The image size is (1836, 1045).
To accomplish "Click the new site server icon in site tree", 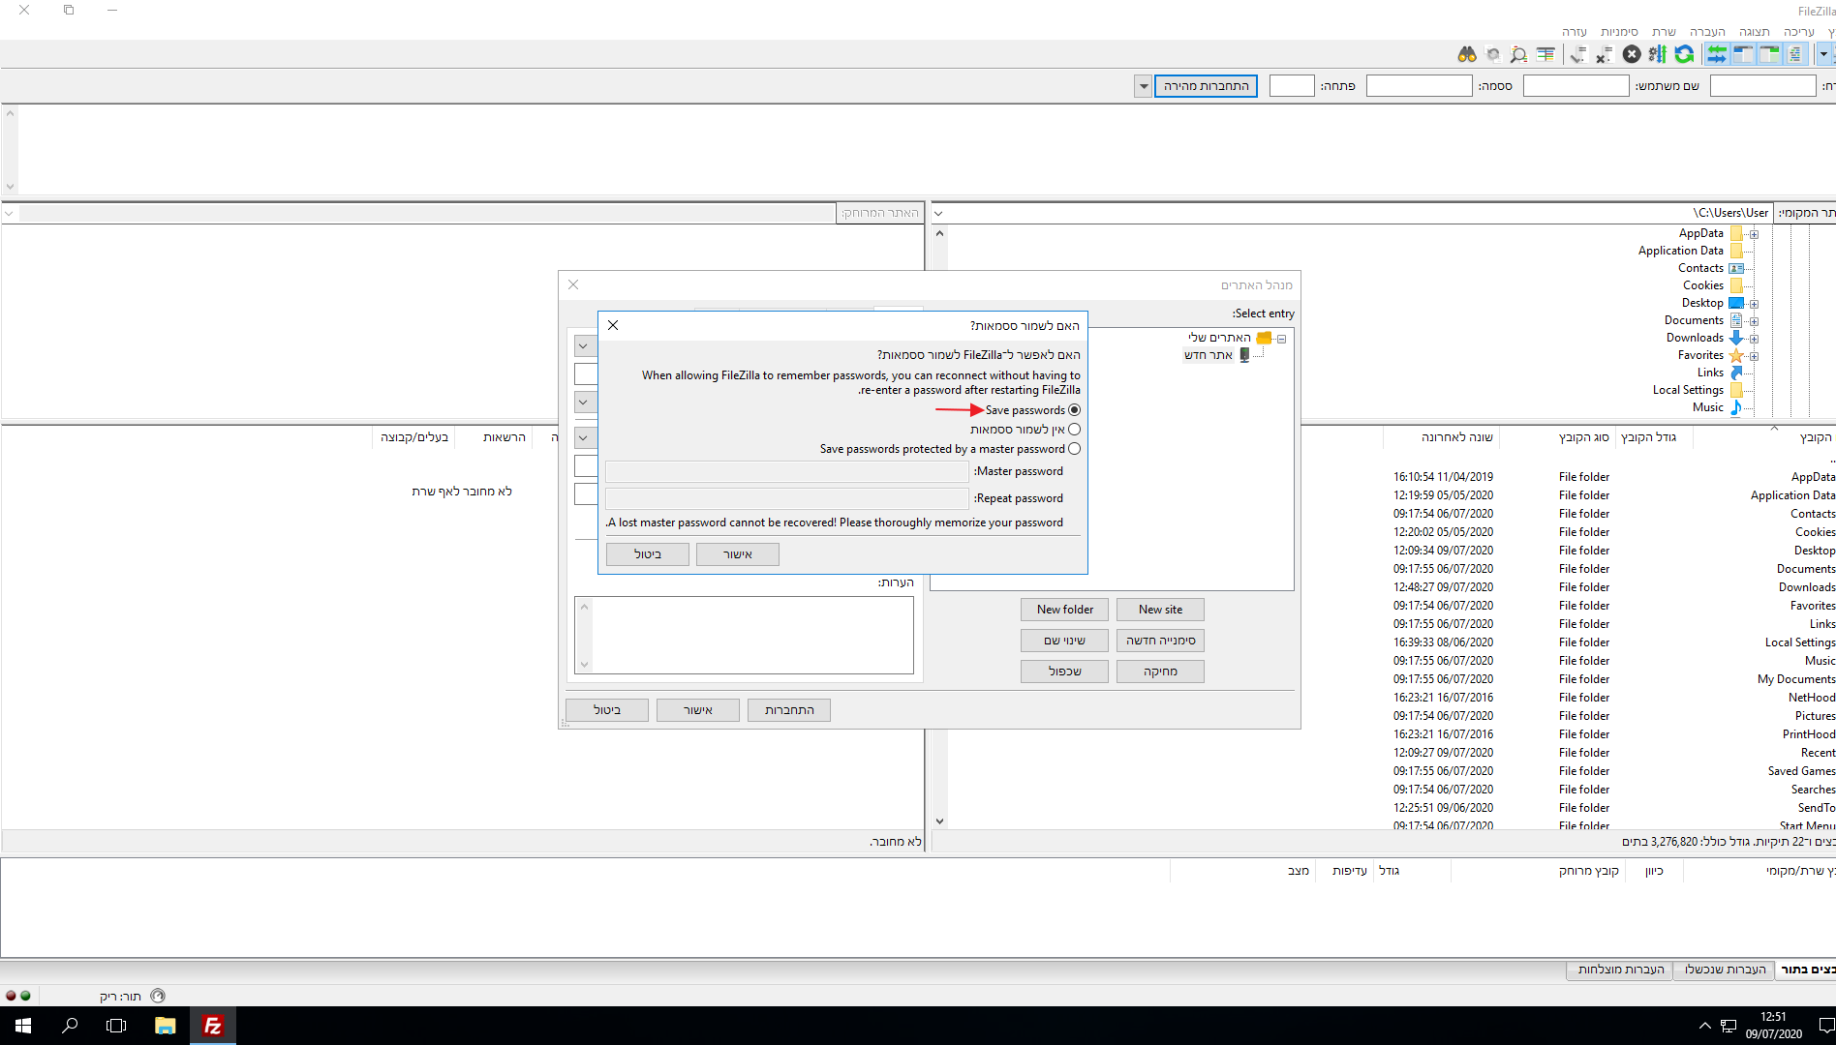I will pyautogui.click(x=1244, y=355).
